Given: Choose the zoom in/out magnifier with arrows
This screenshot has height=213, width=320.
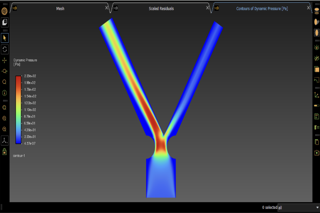Looking at the screenshot, I should (x=5, y=71).
